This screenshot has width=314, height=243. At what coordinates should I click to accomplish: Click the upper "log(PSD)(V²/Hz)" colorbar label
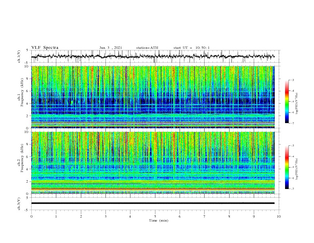pyautogui.click(x=297, y=103)
